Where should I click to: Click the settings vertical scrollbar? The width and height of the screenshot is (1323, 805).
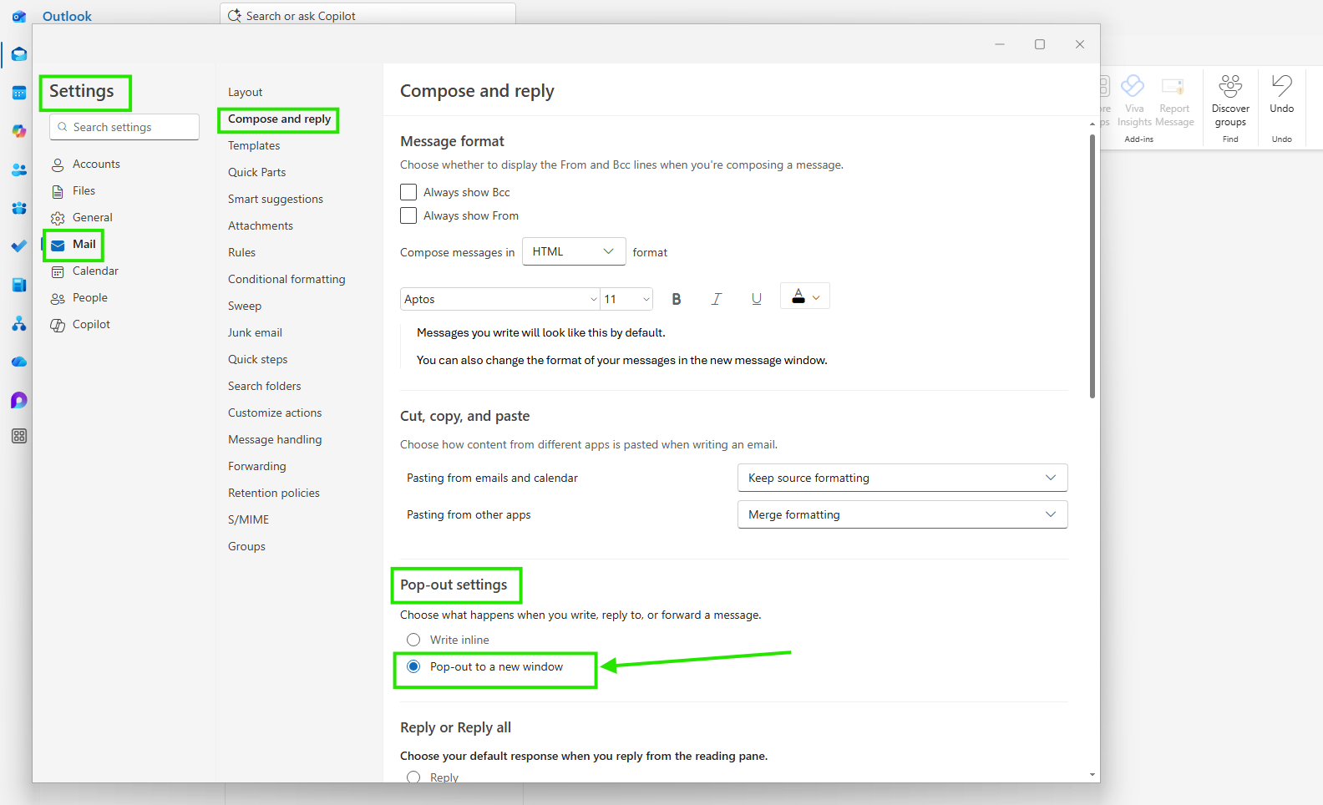1092,267
